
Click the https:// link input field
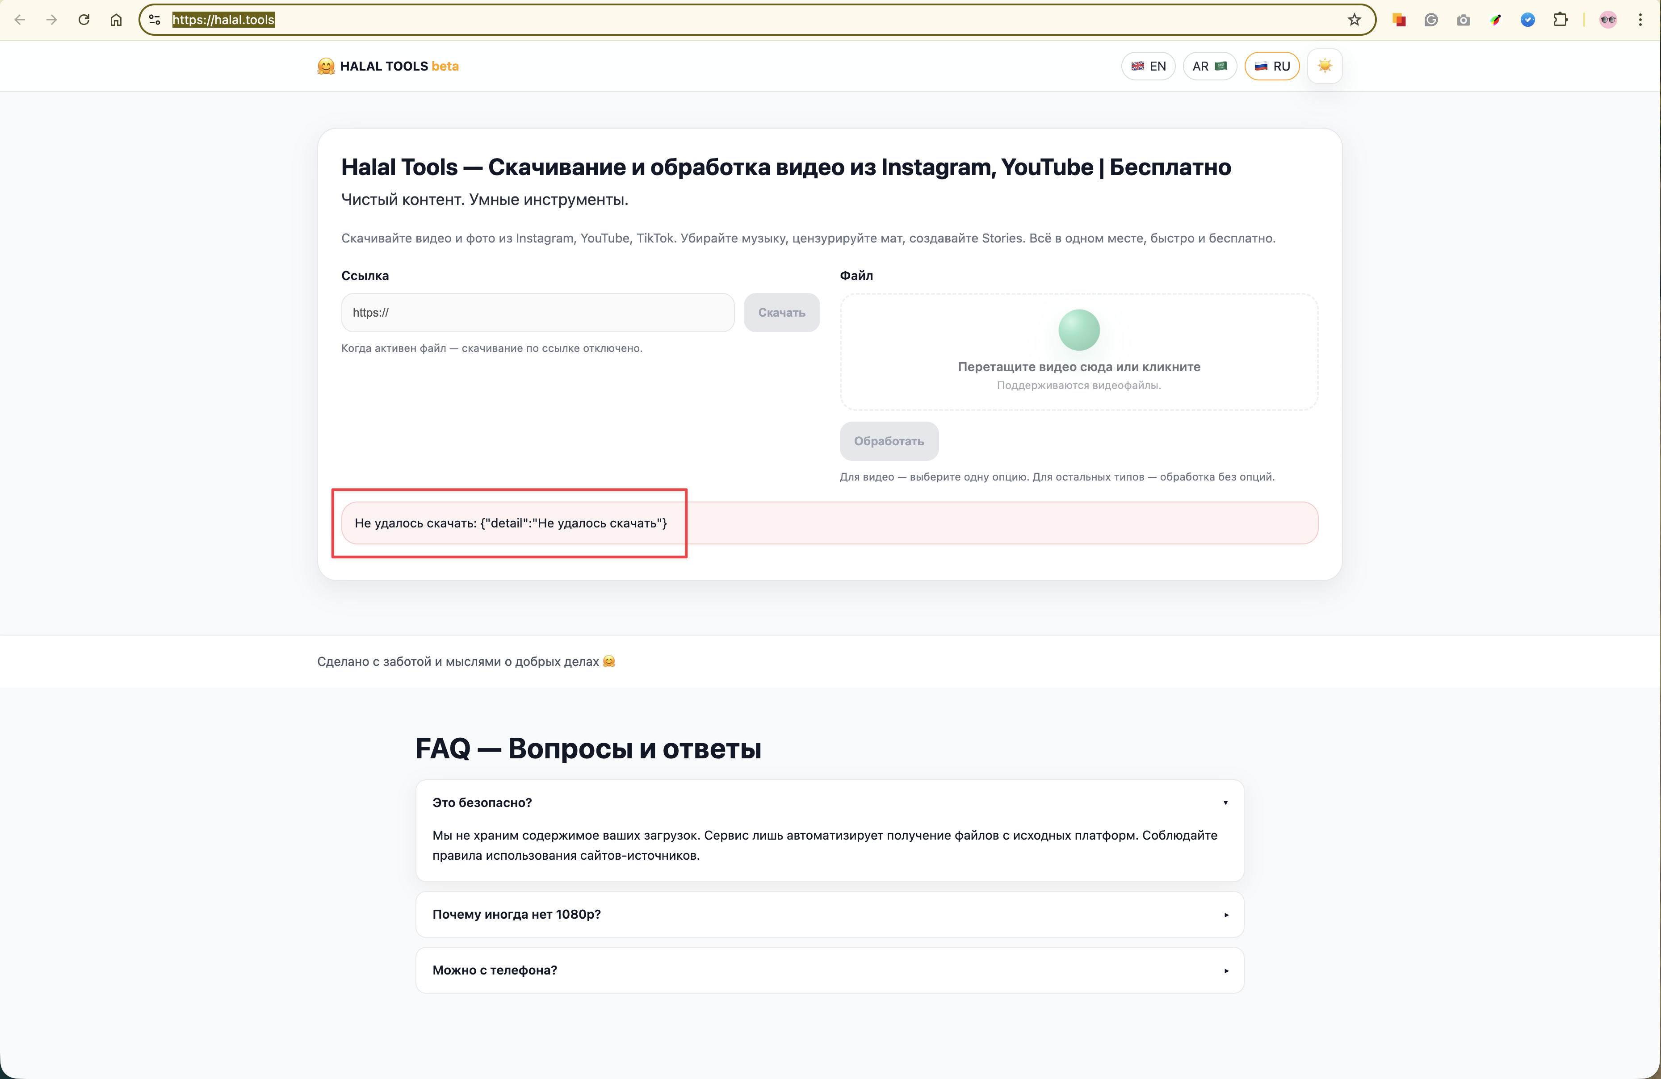[x=537, y=313]
